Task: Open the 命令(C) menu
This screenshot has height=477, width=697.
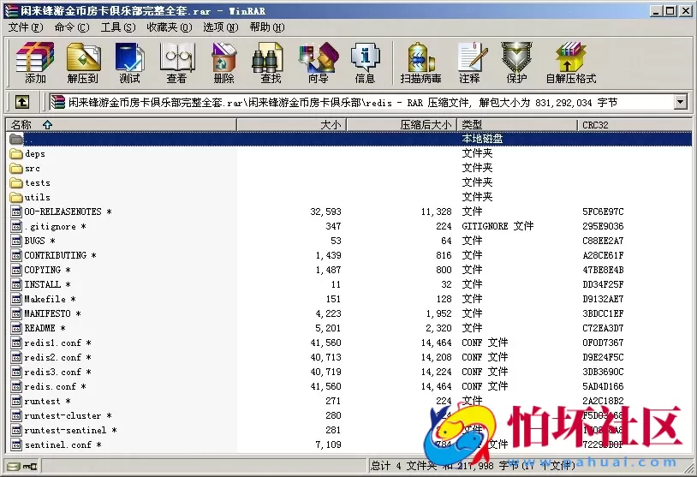Action: coord(72,27)
